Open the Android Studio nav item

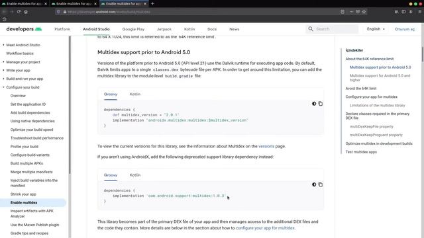coord(96,29)
